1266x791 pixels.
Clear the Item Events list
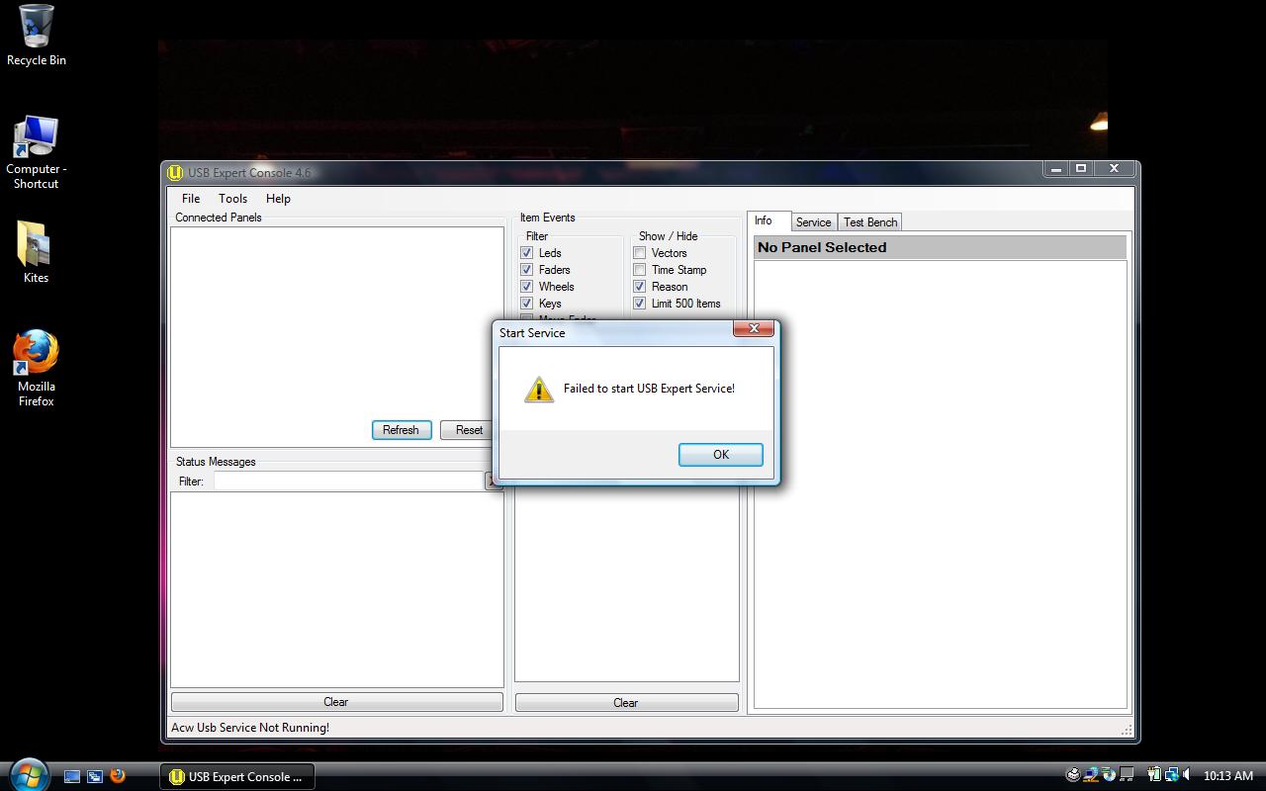626,703
